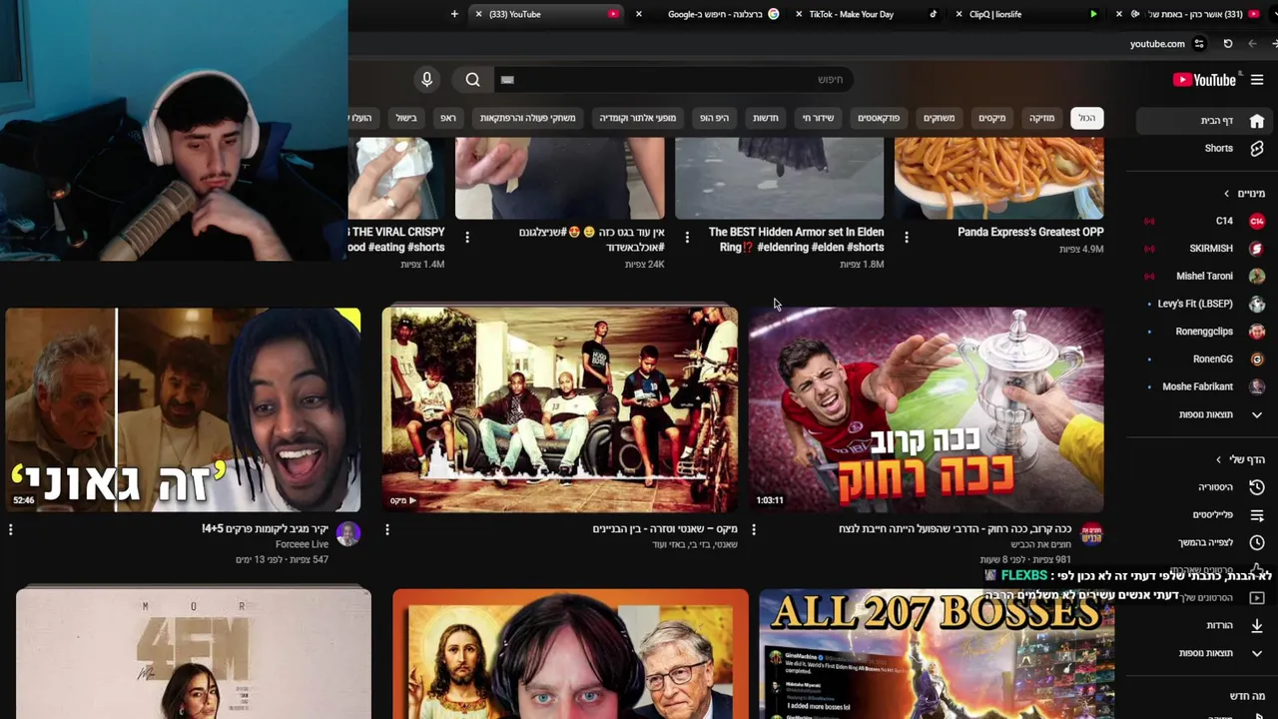Select משחקי פעולה והרפתקאות chip
1278x719 pixels.
pyautogui.click(x=528, y=118)
